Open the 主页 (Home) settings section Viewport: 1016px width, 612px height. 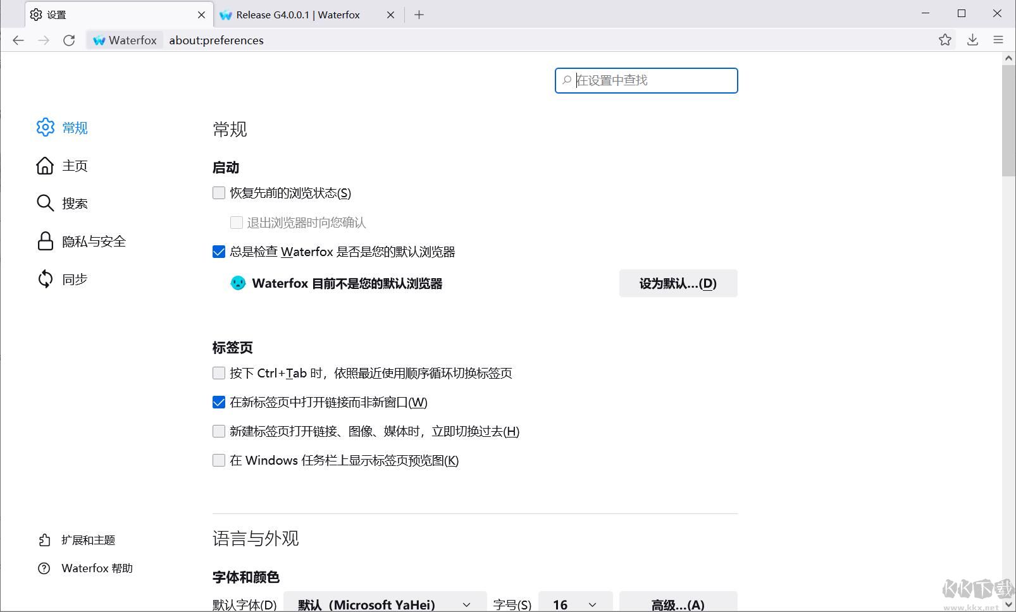75,165
